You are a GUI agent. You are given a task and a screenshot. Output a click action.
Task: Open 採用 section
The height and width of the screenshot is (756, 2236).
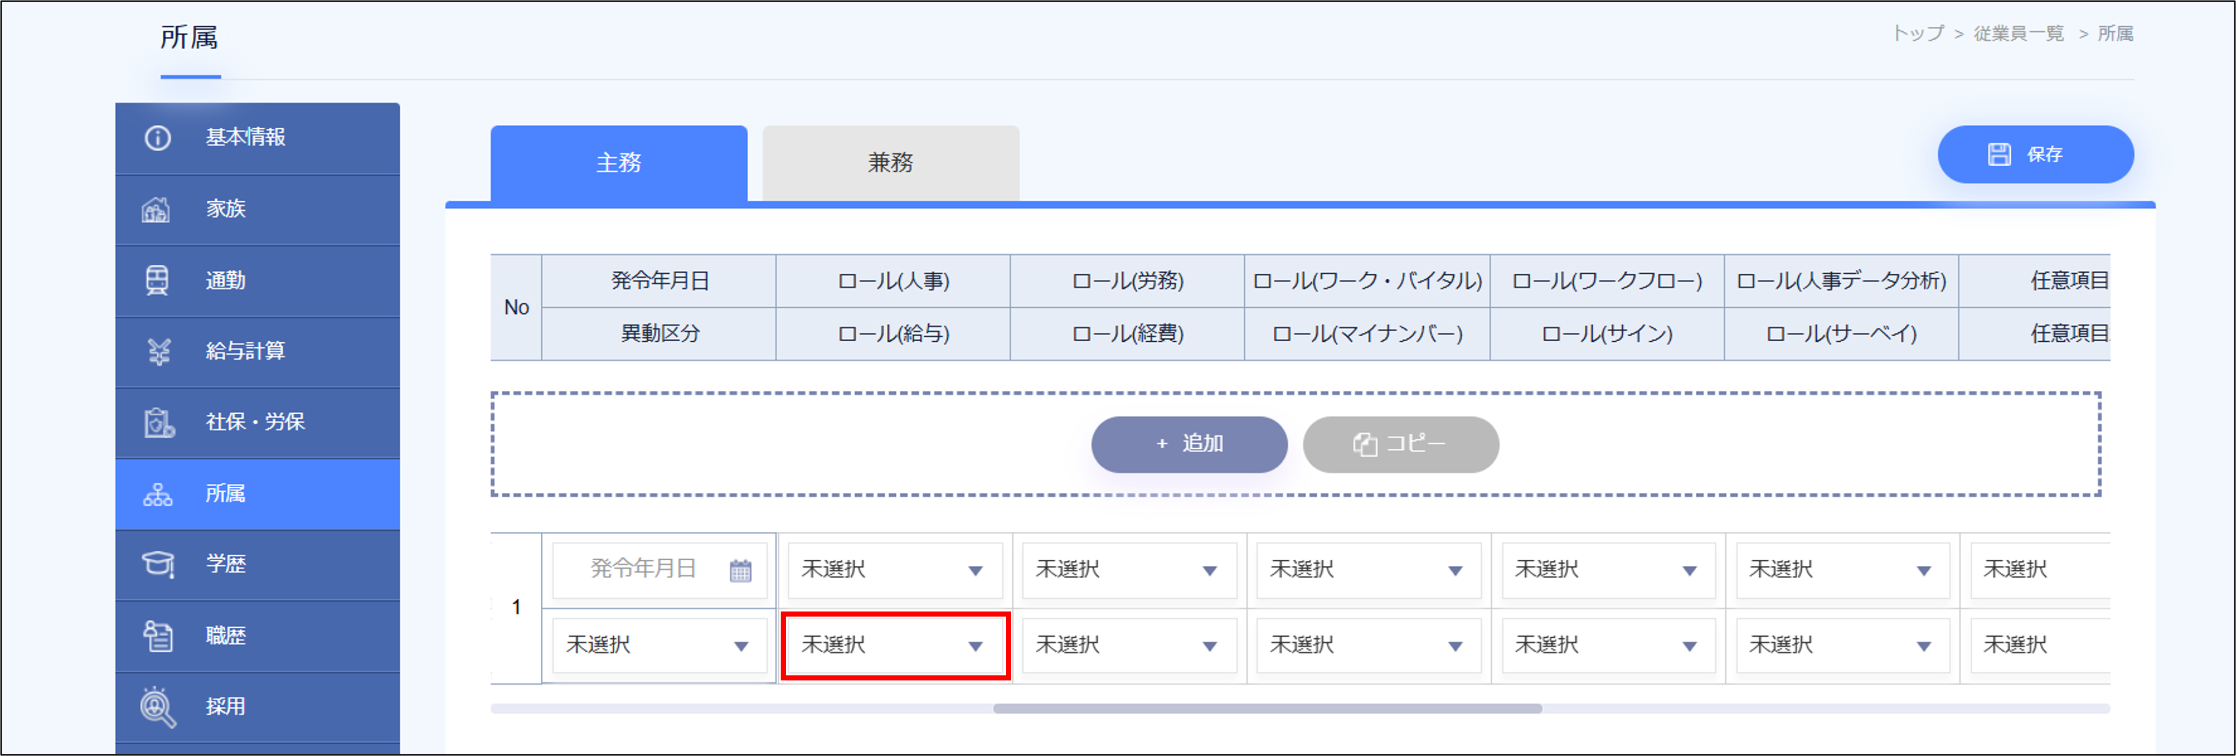[x=258, y=707]
